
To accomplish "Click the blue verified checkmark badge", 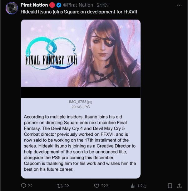I will tap(58, 5).
